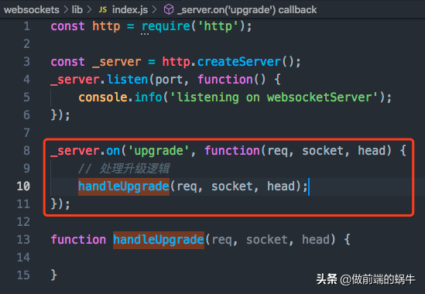Click line number 15 in the gutter

(23, 275)
